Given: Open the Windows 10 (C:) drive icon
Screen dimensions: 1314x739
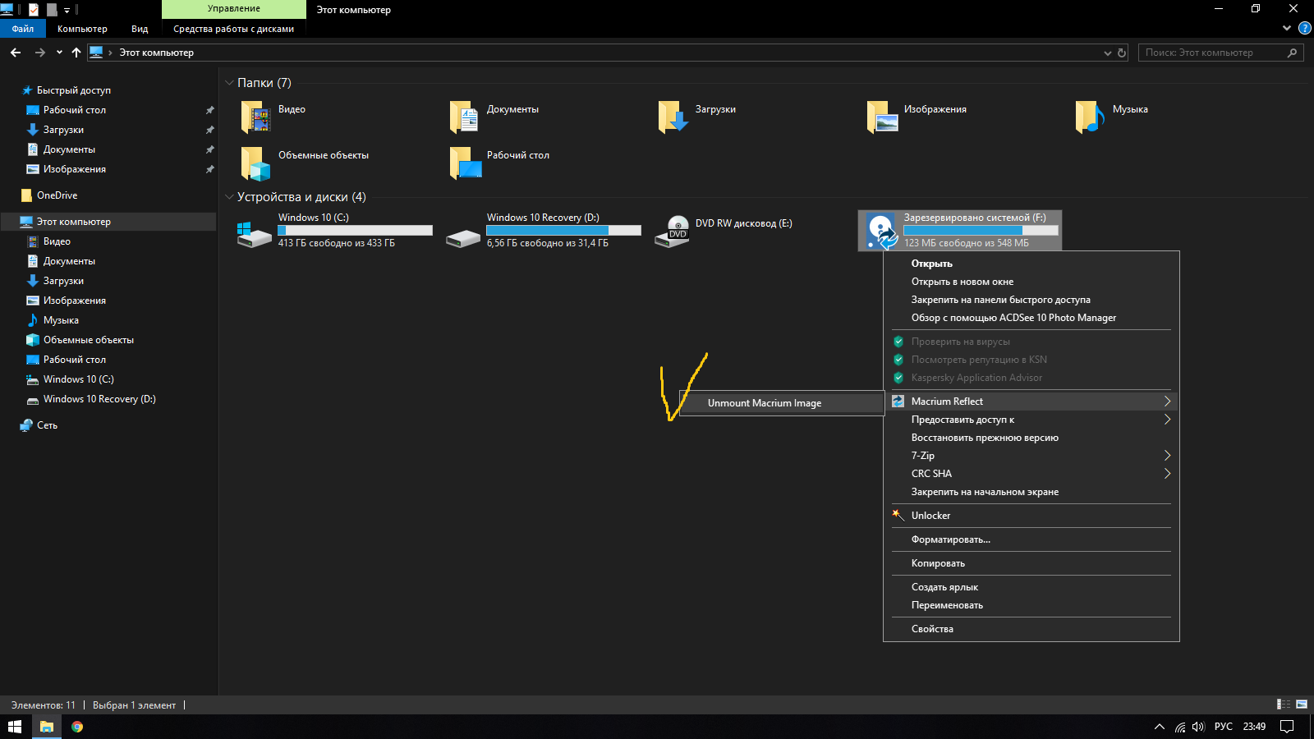Looking at the screenshot, I should pyautogui.click(x=254, y=233).
